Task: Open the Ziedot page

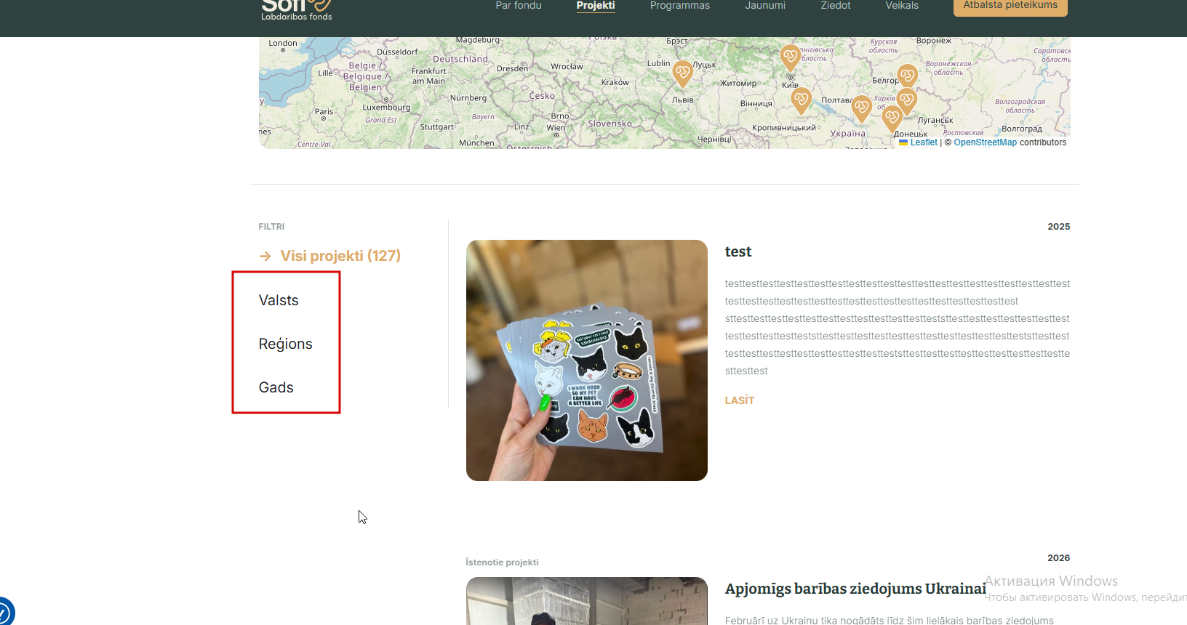Action: [836, 5]
